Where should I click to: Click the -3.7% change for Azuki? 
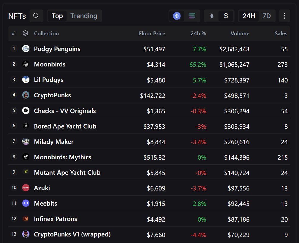[198, 188]
